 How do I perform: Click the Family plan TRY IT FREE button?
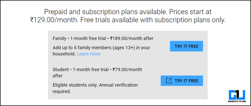[x=186, y=46]
